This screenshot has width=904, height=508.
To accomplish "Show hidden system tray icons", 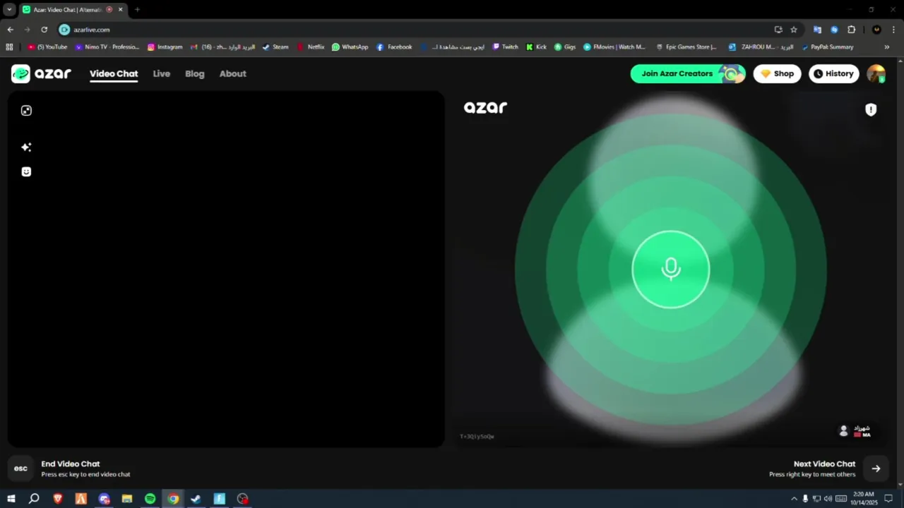I will (794, 499).
